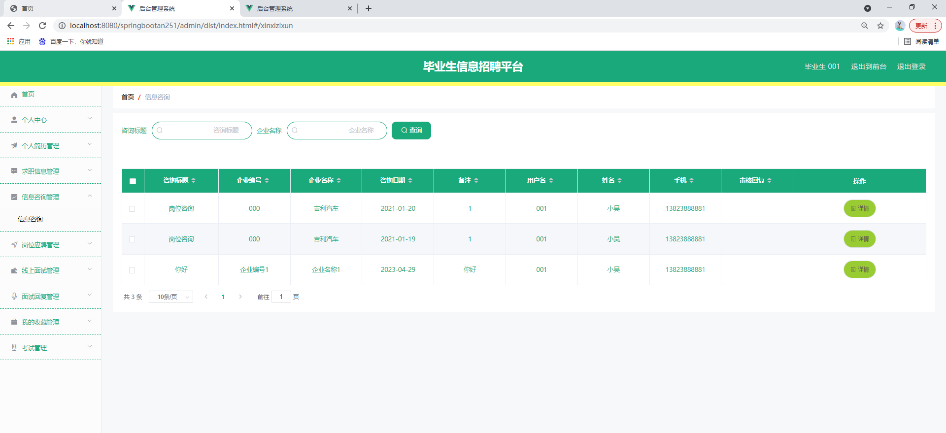Click the 岗位应聘管理 send icon
Viewport: 946px width, 433px height.
tap(14, 245)
